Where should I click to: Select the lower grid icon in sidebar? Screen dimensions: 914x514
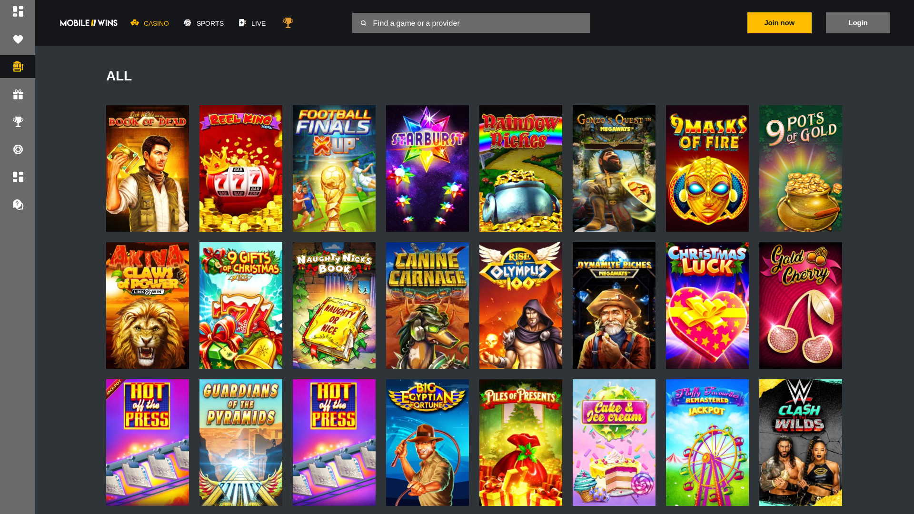[18, 177]
